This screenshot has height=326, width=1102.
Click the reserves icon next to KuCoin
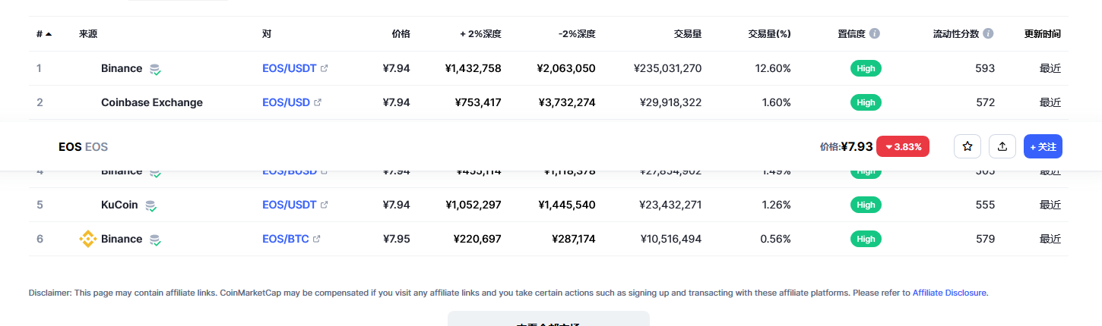click(x=151, y=205)
